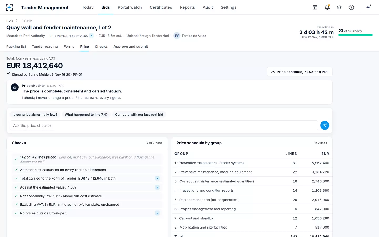Switch to the Checks tab

[x=101, y=47]
